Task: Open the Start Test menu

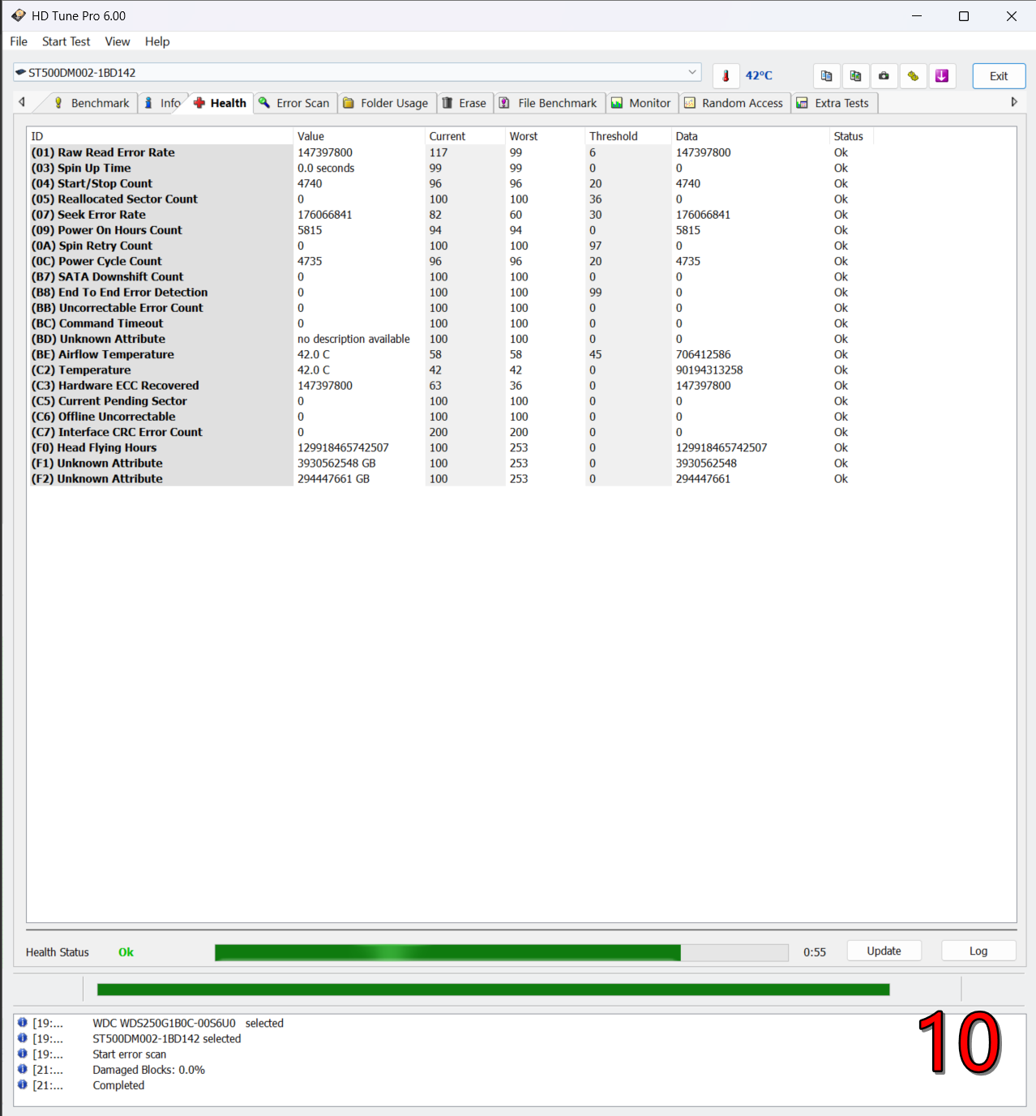Action: [66, 41]
